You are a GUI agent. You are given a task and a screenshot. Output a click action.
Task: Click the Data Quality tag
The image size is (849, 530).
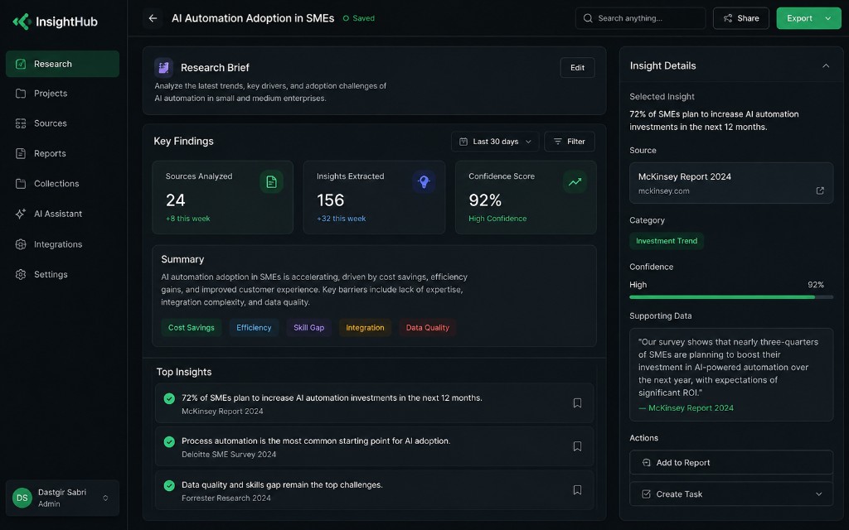427,328
